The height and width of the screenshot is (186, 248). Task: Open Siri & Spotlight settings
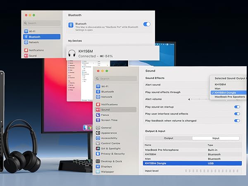tap(108, 148)
